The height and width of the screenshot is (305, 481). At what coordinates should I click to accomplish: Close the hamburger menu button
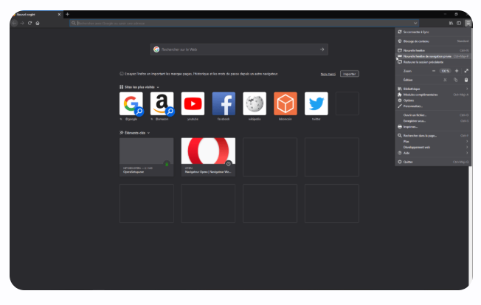pos(468,23)
